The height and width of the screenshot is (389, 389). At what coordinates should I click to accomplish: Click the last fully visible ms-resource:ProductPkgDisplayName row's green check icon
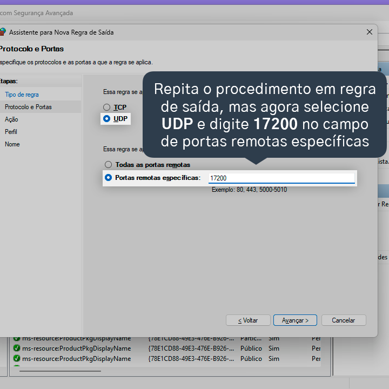tap(17, 359)
